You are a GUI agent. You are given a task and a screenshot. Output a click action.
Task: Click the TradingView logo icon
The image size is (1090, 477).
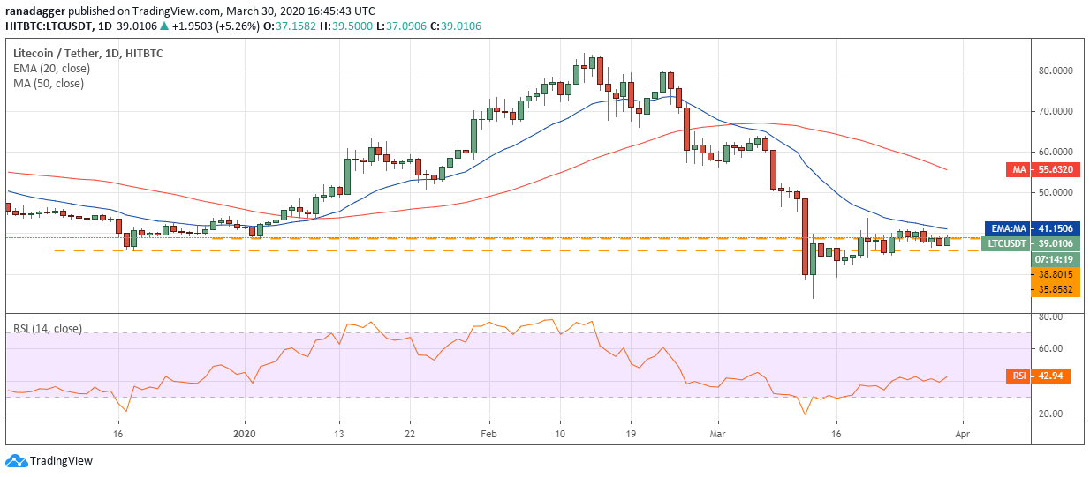tap(16, 461)
